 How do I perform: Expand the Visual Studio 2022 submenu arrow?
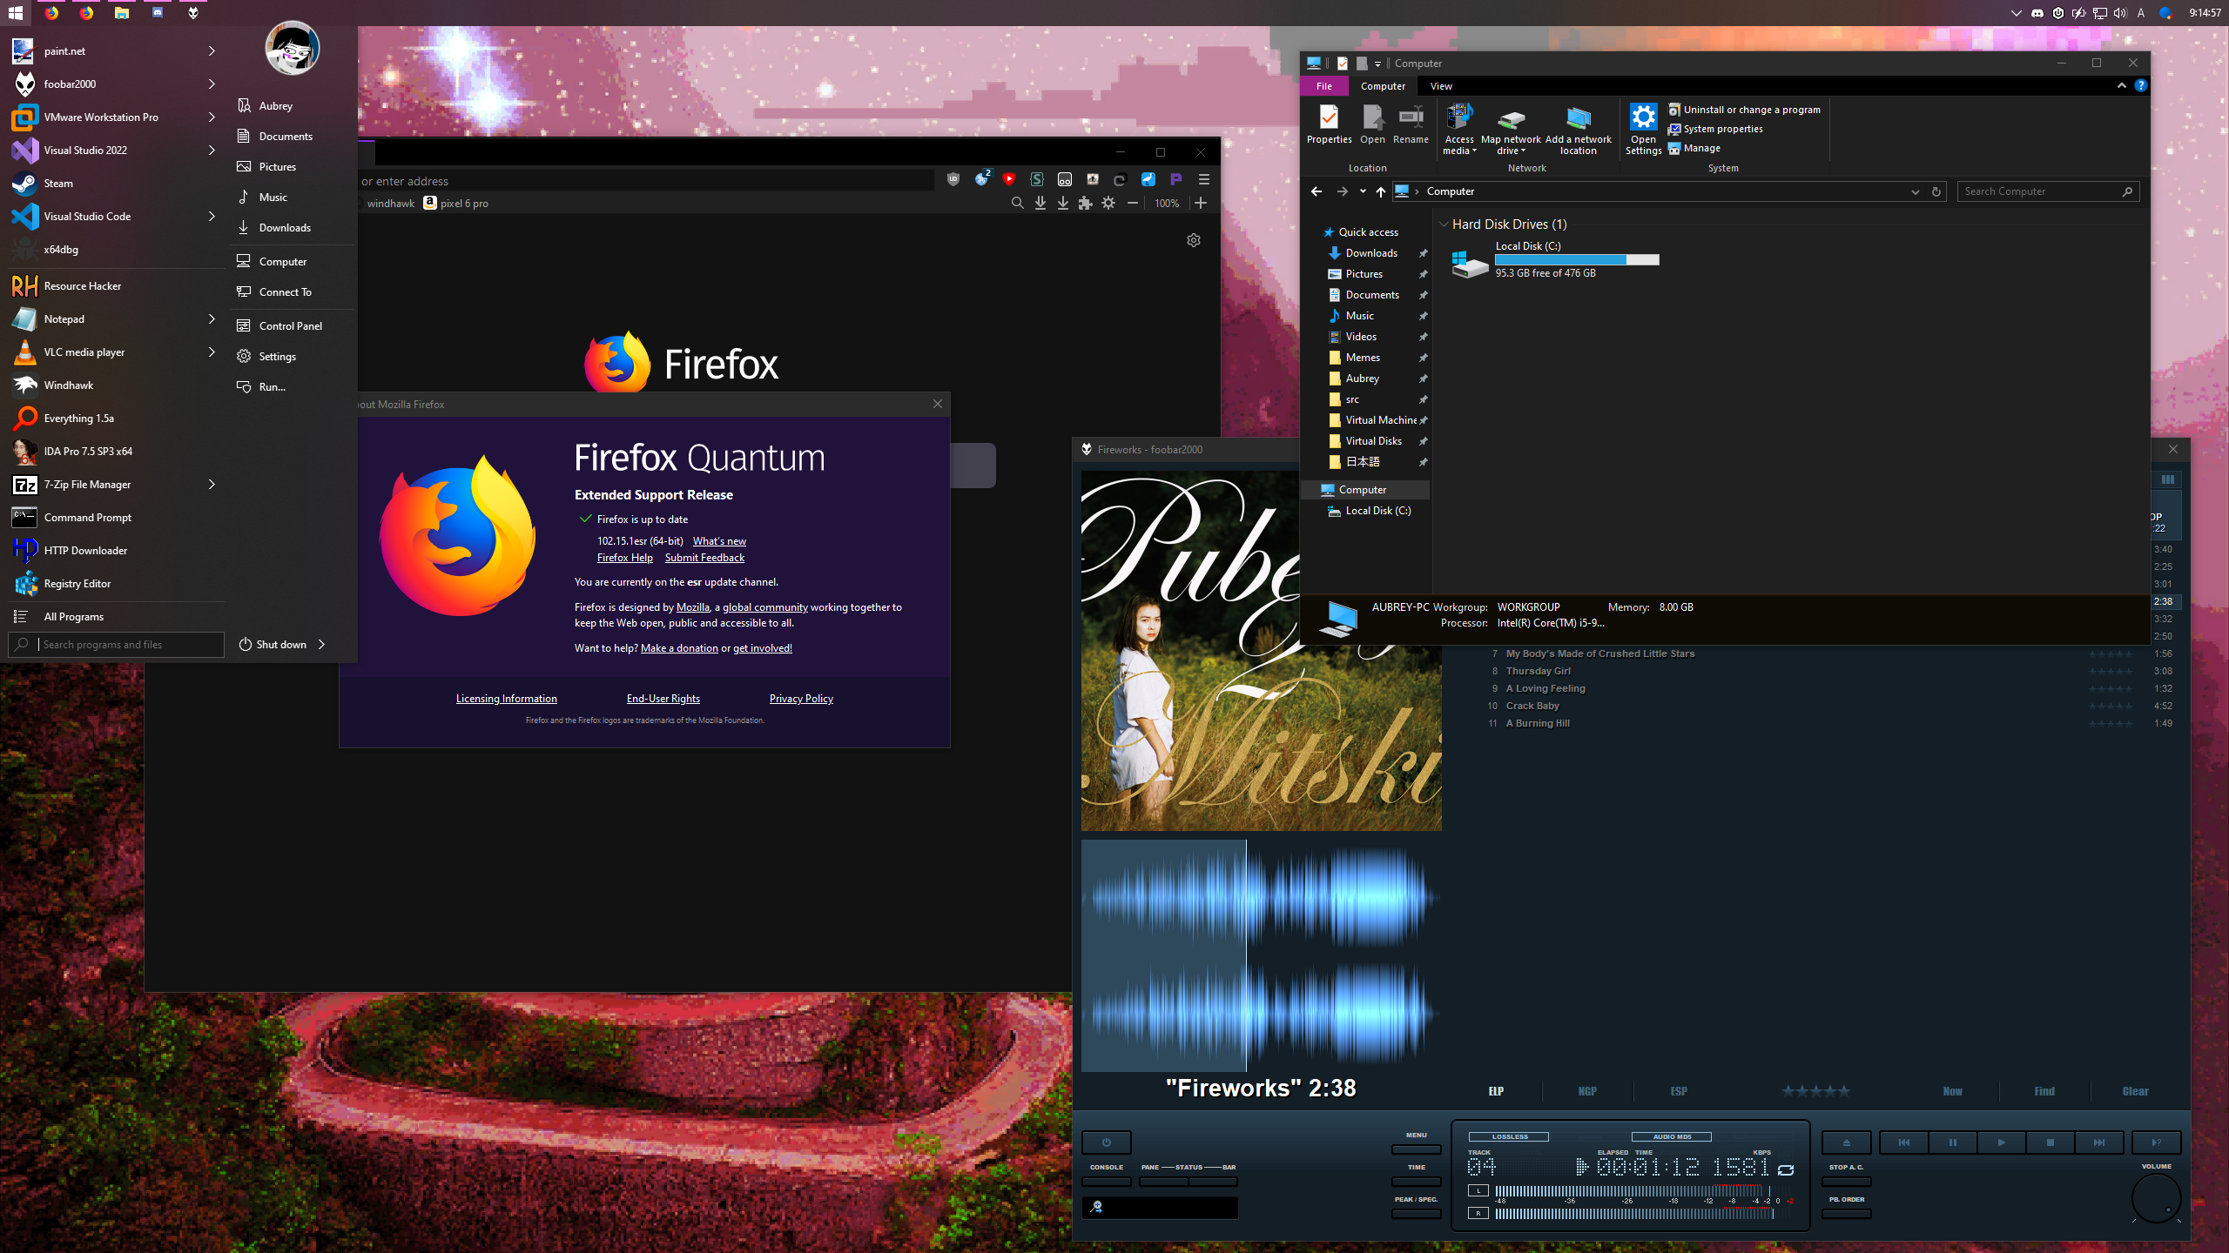212,150
